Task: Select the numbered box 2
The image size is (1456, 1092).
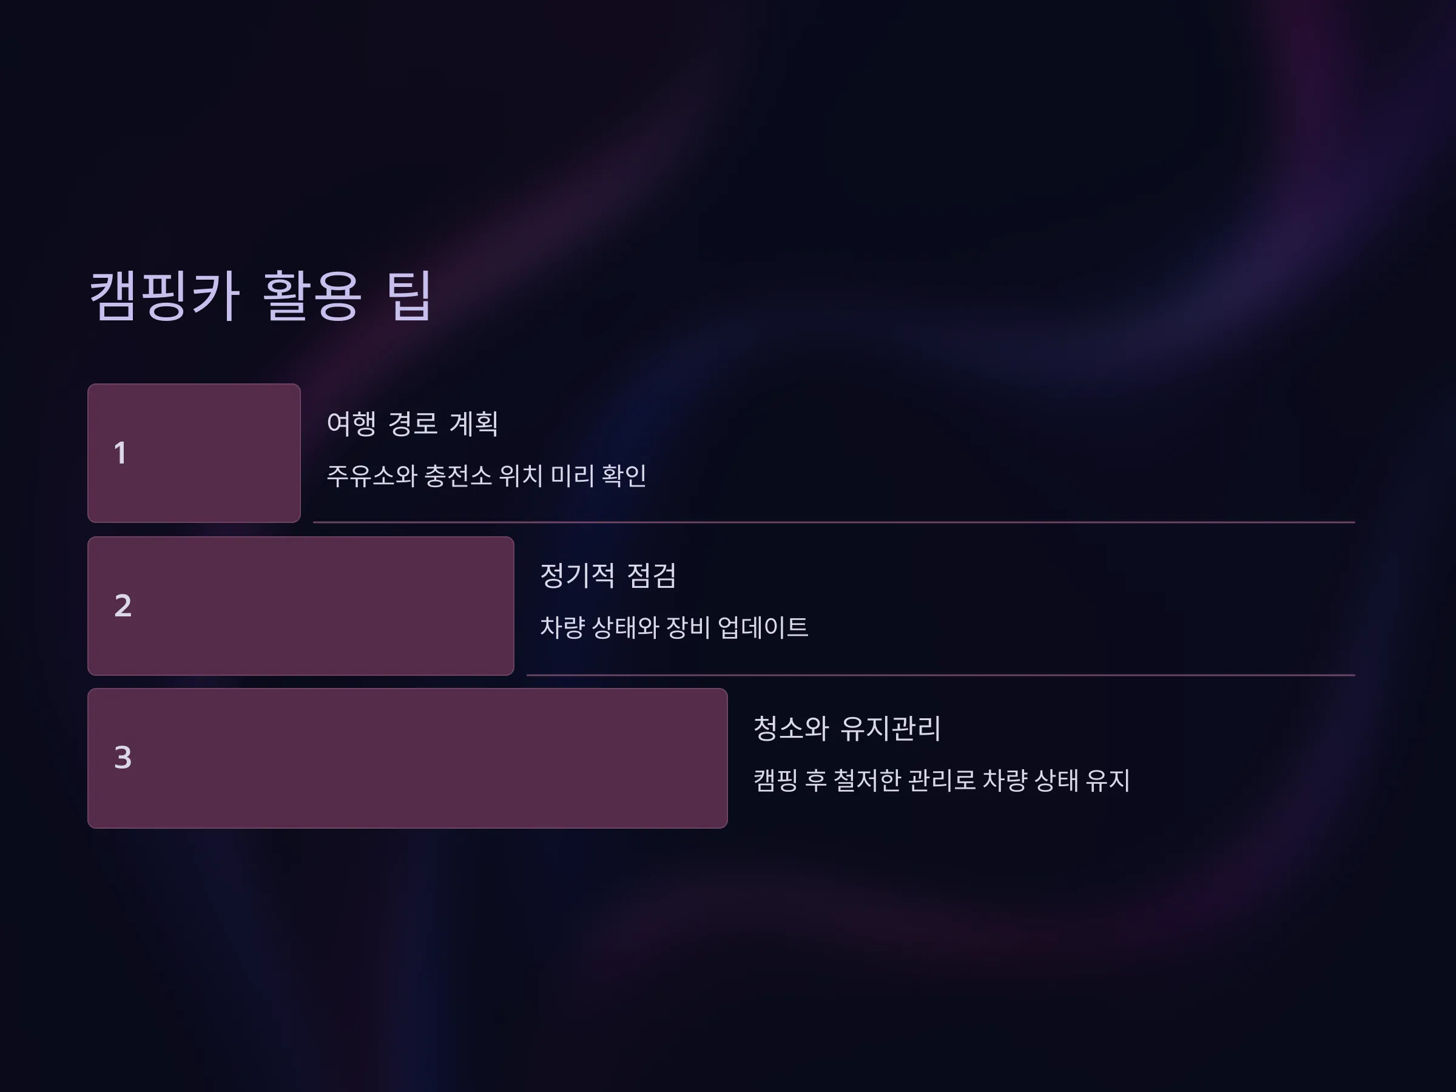Action: 301,605
